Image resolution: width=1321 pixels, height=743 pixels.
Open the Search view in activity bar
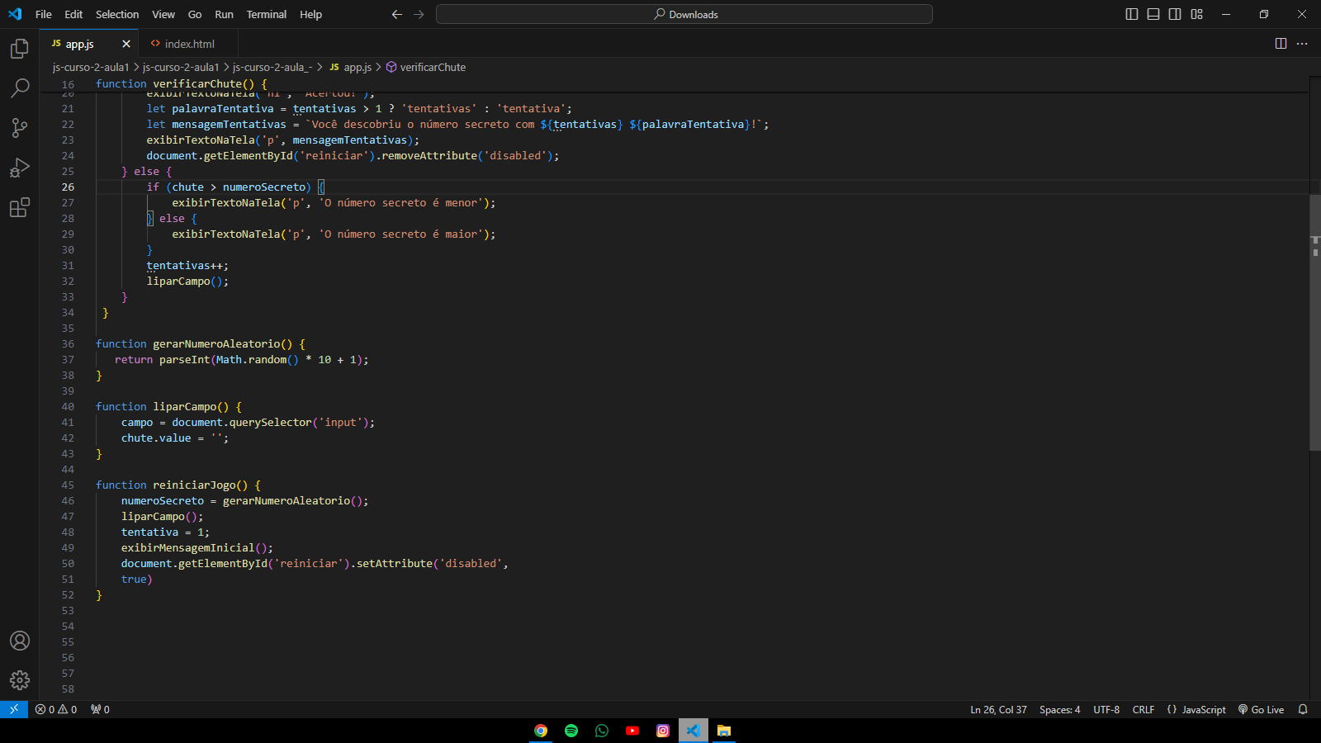tap(20, 88)
